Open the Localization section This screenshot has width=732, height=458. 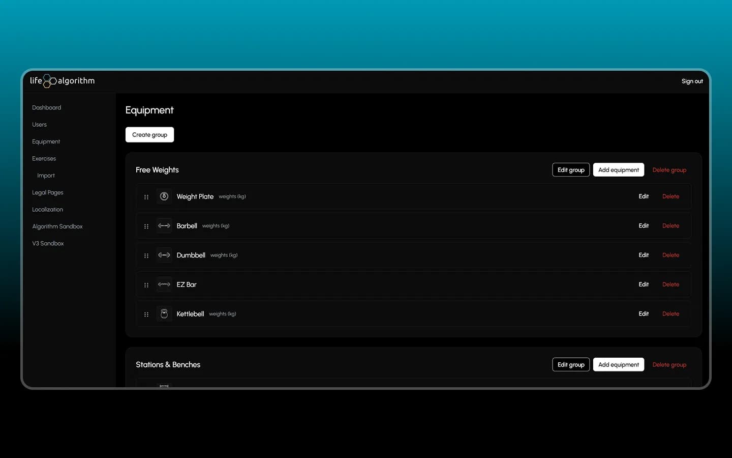48,210
